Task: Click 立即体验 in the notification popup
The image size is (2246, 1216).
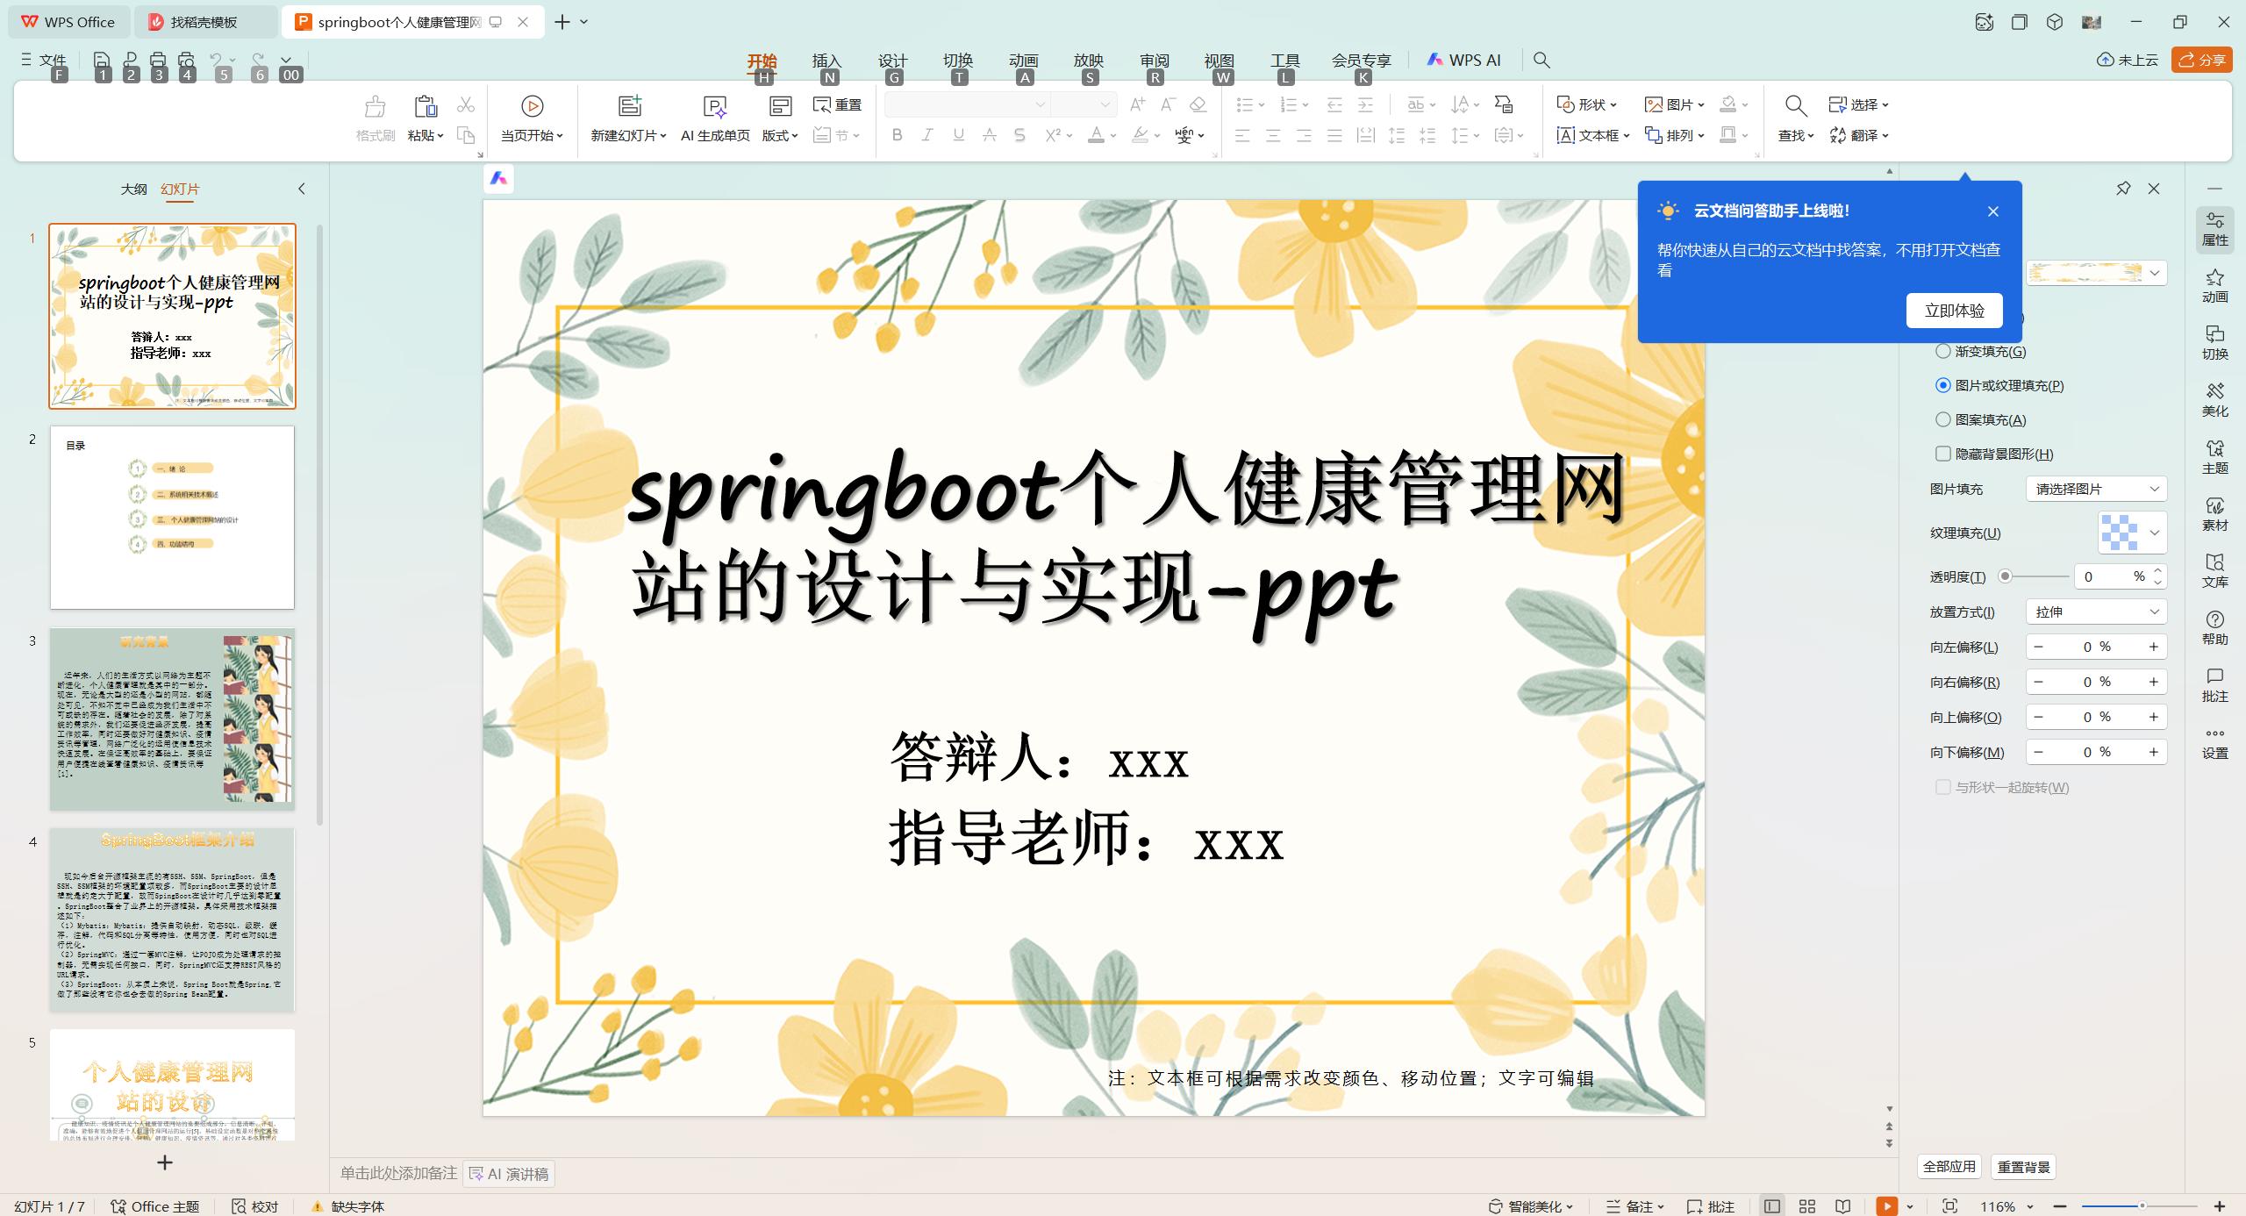Action: point(1954,310)
